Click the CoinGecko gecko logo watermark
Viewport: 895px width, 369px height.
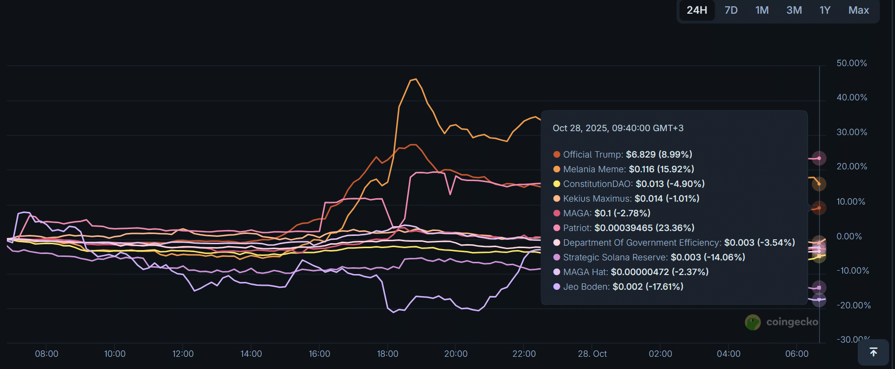pos(753,322)
